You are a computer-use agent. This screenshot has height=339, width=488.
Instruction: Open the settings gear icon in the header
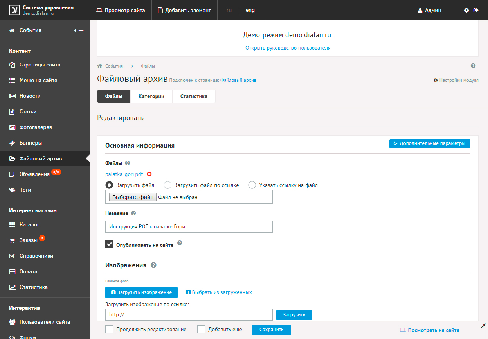point(466,10)
